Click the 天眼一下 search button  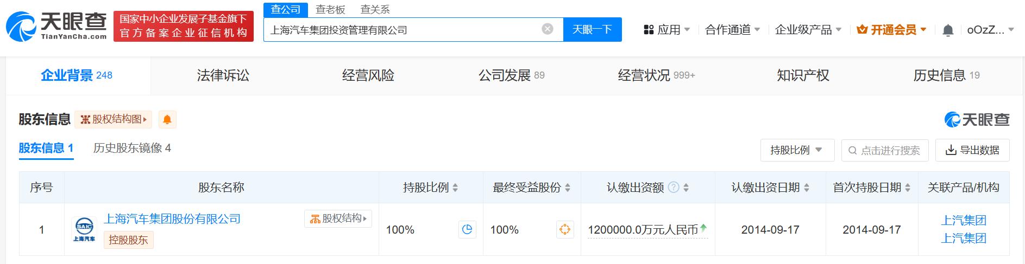(592, 29)
